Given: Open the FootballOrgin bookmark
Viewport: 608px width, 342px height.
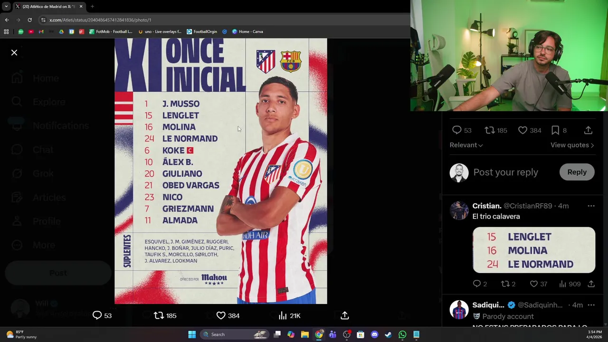Looking at the screenshot, I should pos(202,32).
